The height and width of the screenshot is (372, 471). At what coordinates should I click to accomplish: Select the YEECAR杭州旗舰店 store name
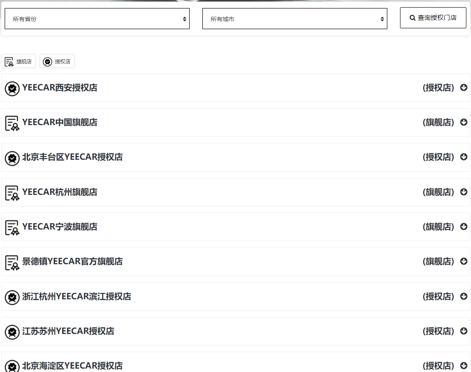click(x=60, y=192)
